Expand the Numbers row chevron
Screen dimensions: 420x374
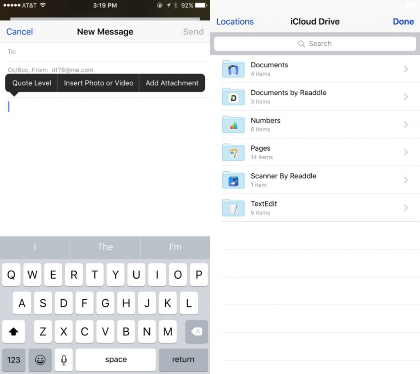406,124
